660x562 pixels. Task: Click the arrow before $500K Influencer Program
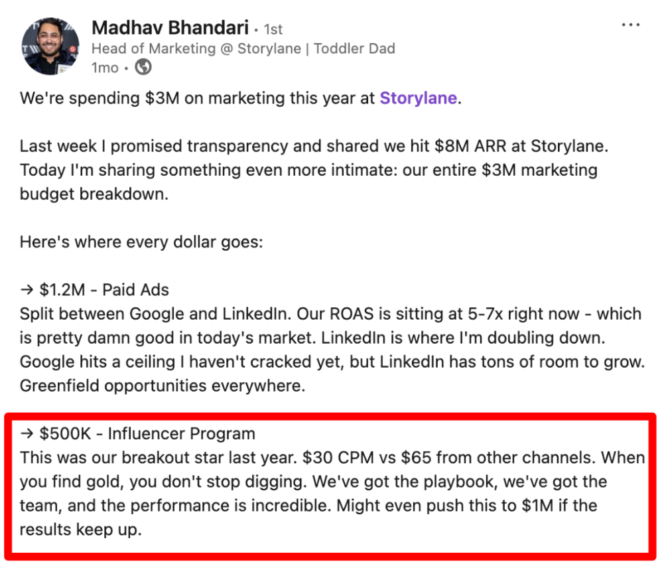pyautogui.click(x=27, y=434)
